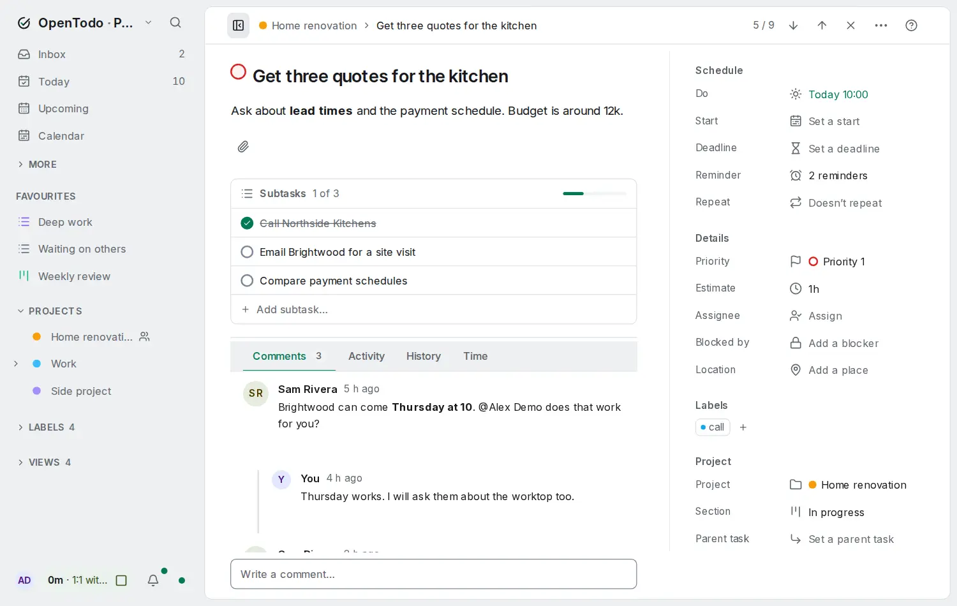Uncheck the 'Call Northside Kitchens' subtask
Image resolution: width=957 pixels, height=606 pixels.
click(x=247, y=223)
